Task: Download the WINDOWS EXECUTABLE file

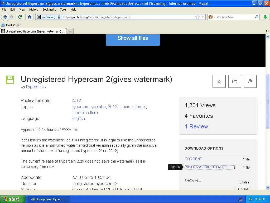Action: point(206,167)
